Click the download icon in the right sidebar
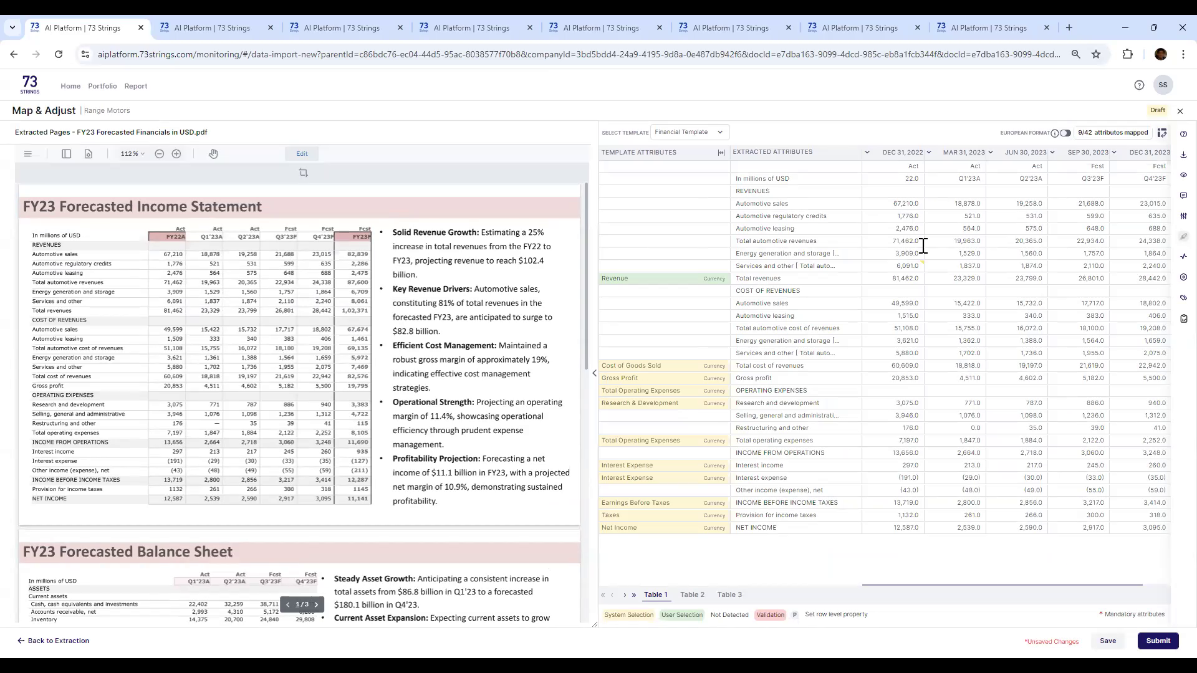 click(x=1183, y=155)
